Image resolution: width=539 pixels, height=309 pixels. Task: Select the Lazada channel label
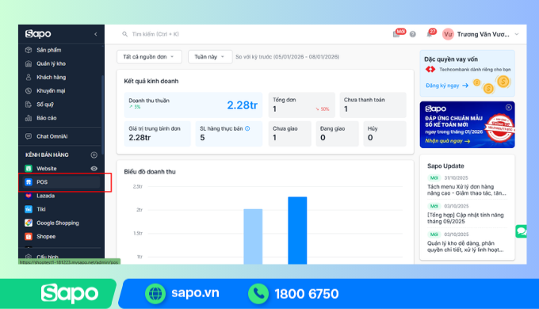click(46, 196)
